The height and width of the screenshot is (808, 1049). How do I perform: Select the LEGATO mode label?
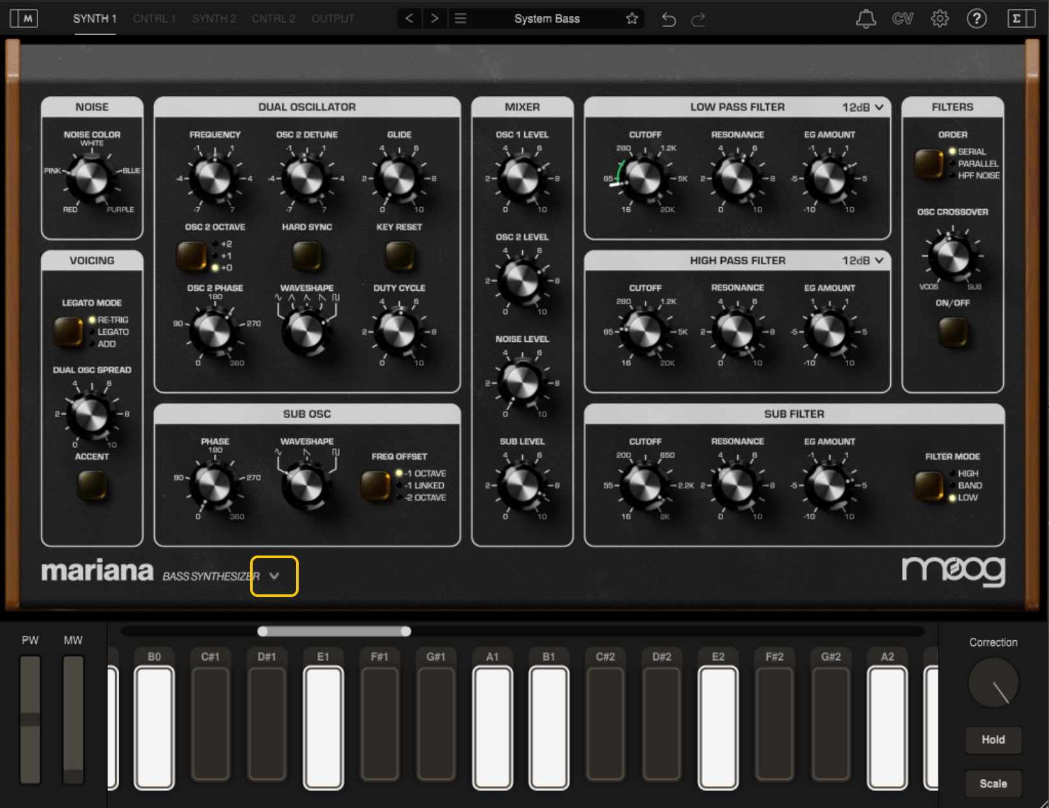point(113,331)
